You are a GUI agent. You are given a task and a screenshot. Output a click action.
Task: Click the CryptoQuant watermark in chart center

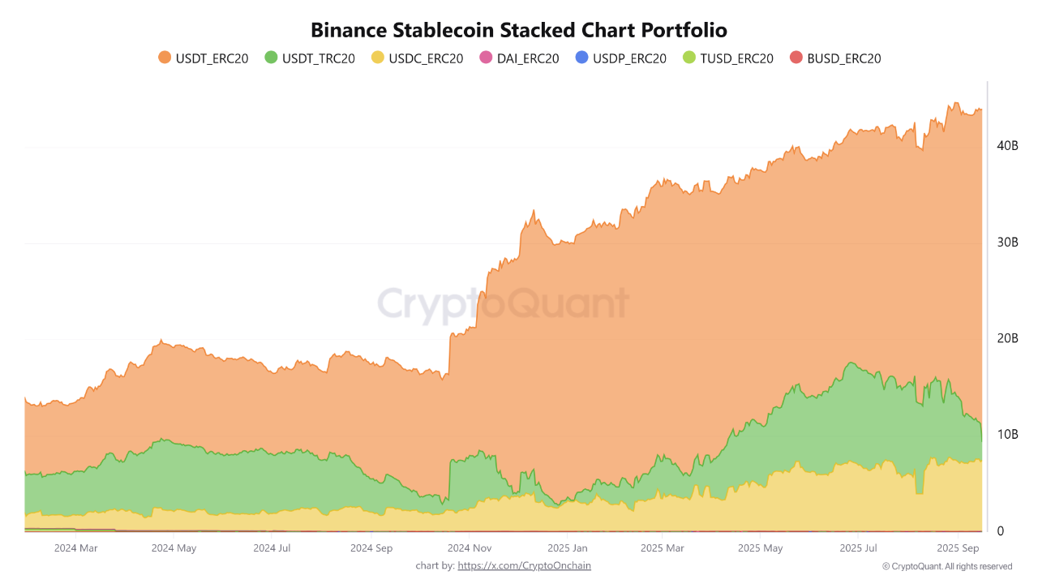click(503, 303)
